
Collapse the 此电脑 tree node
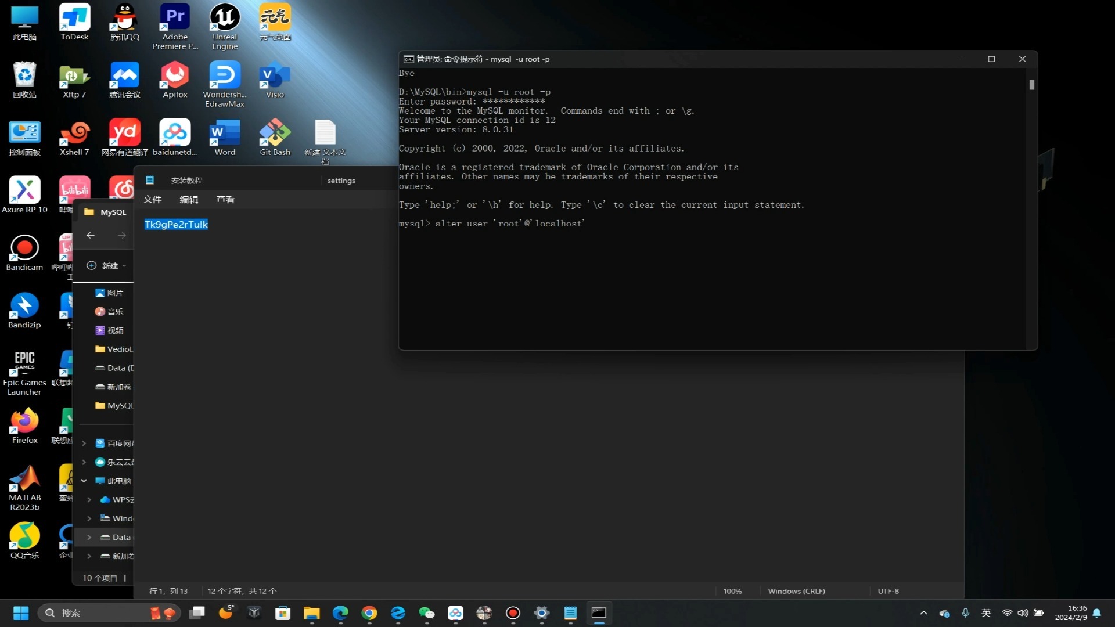[x=84, y=481]
